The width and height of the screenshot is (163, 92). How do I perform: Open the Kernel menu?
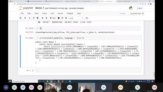pos(60,14)
